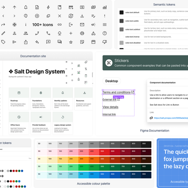
Task: Click the Desktop pill button
Action: click(112, 81)
